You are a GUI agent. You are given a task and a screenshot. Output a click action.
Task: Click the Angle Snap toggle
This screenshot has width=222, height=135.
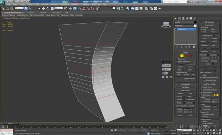84,8
